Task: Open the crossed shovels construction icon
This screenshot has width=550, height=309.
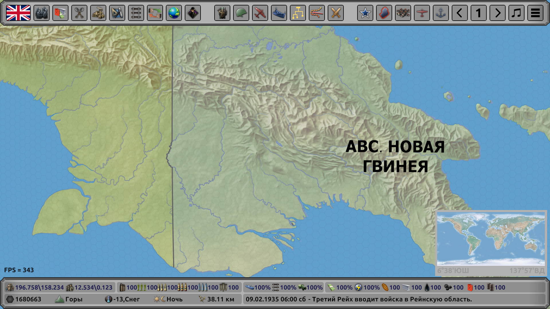Action: pyautogui.click(x=79, y=13)
